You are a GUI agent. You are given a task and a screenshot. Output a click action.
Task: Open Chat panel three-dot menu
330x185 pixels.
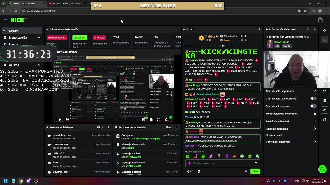point(259,29)
